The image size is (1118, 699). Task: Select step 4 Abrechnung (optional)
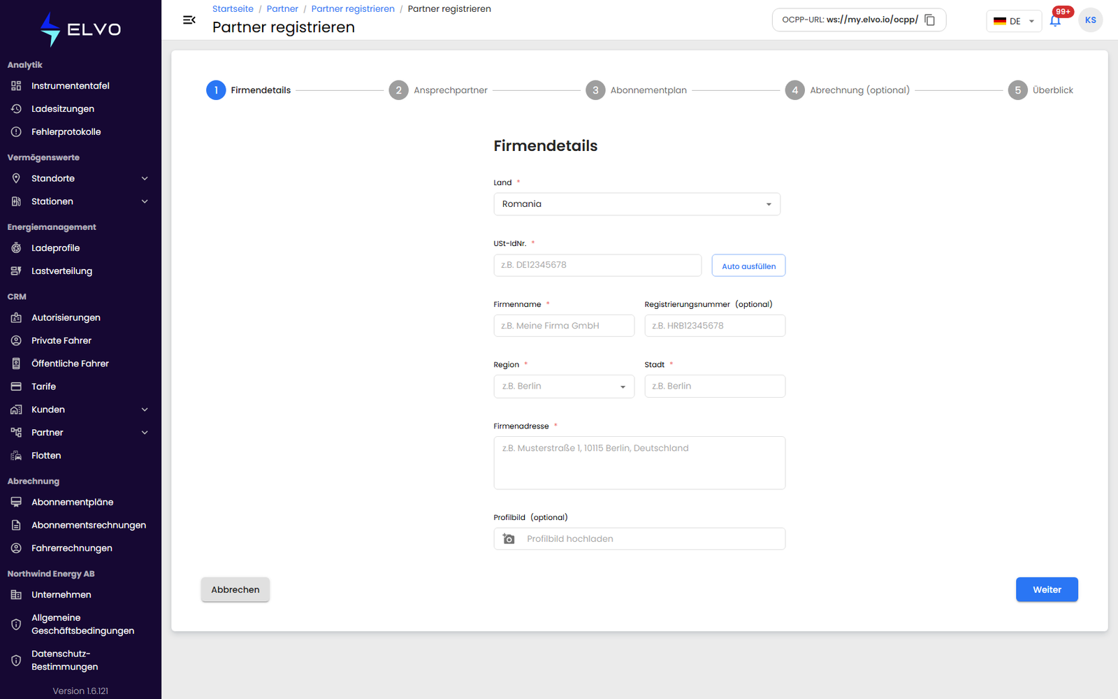click(847, 90)
